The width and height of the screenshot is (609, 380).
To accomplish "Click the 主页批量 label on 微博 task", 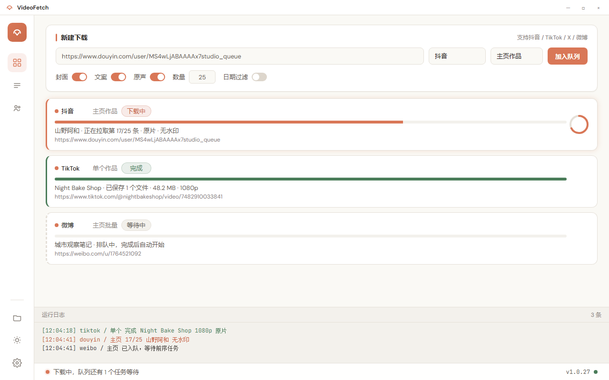I will click(105, 225).
